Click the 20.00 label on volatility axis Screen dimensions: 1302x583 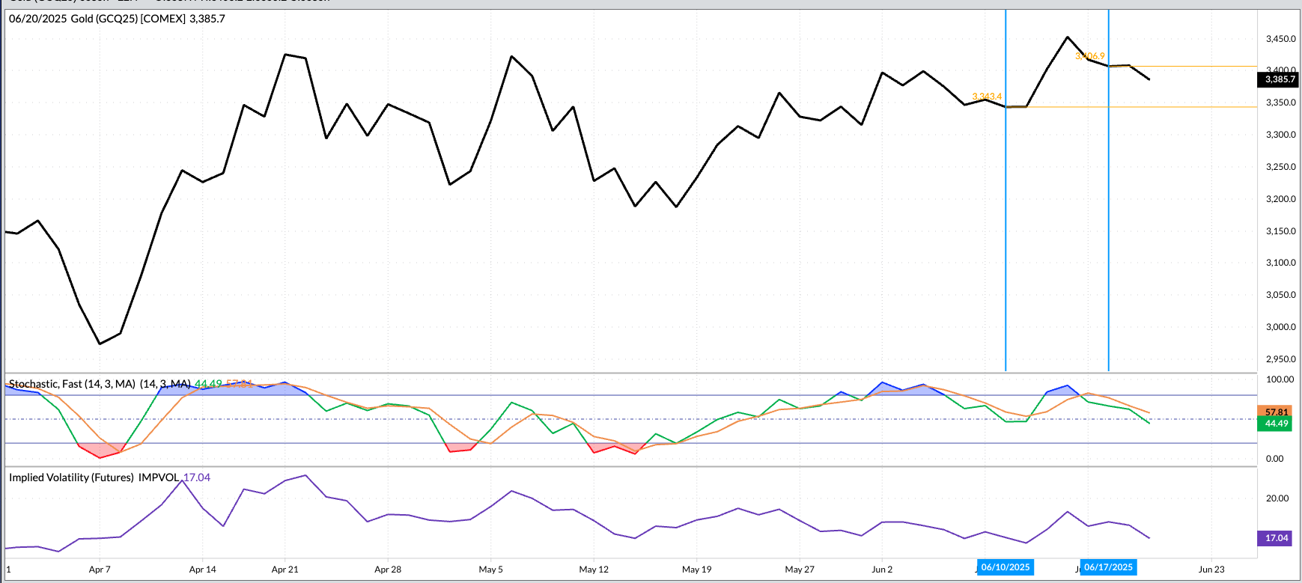(1277, 498)
